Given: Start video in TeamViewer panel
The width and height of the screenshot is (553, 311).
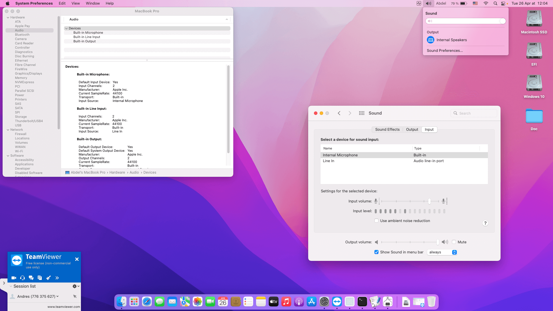Looking at the screenshot, I should coord(14,278).
